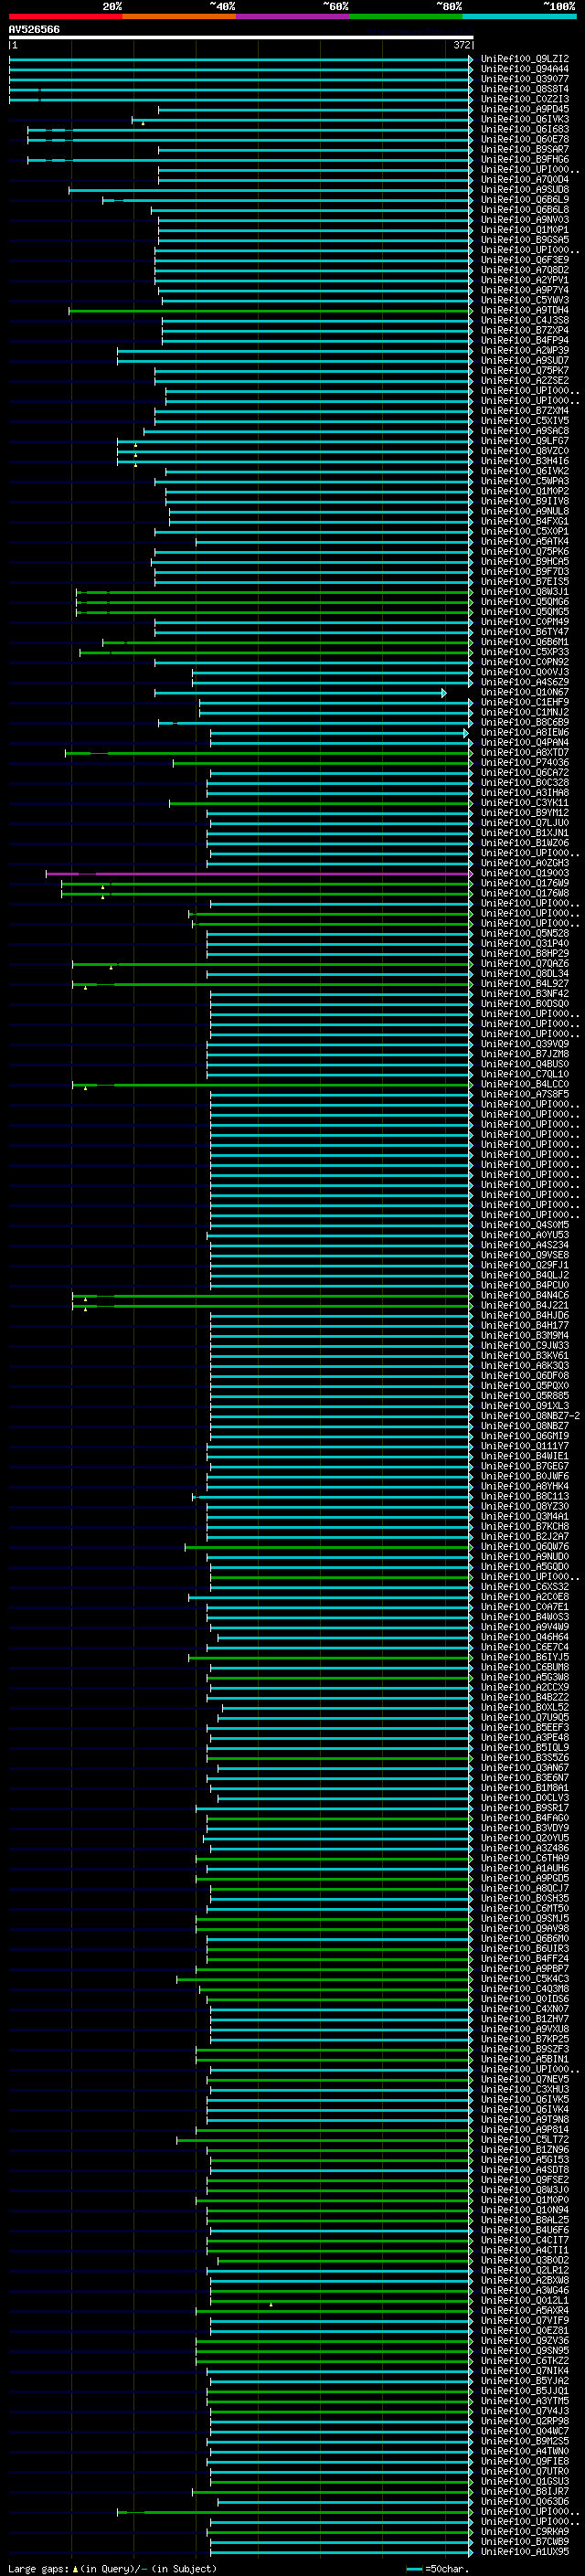Image resolution: width=585 pixels, height=2576 pixels.
Task: Click the magenta alignment bar for Q19003
Action: [259, 873]
